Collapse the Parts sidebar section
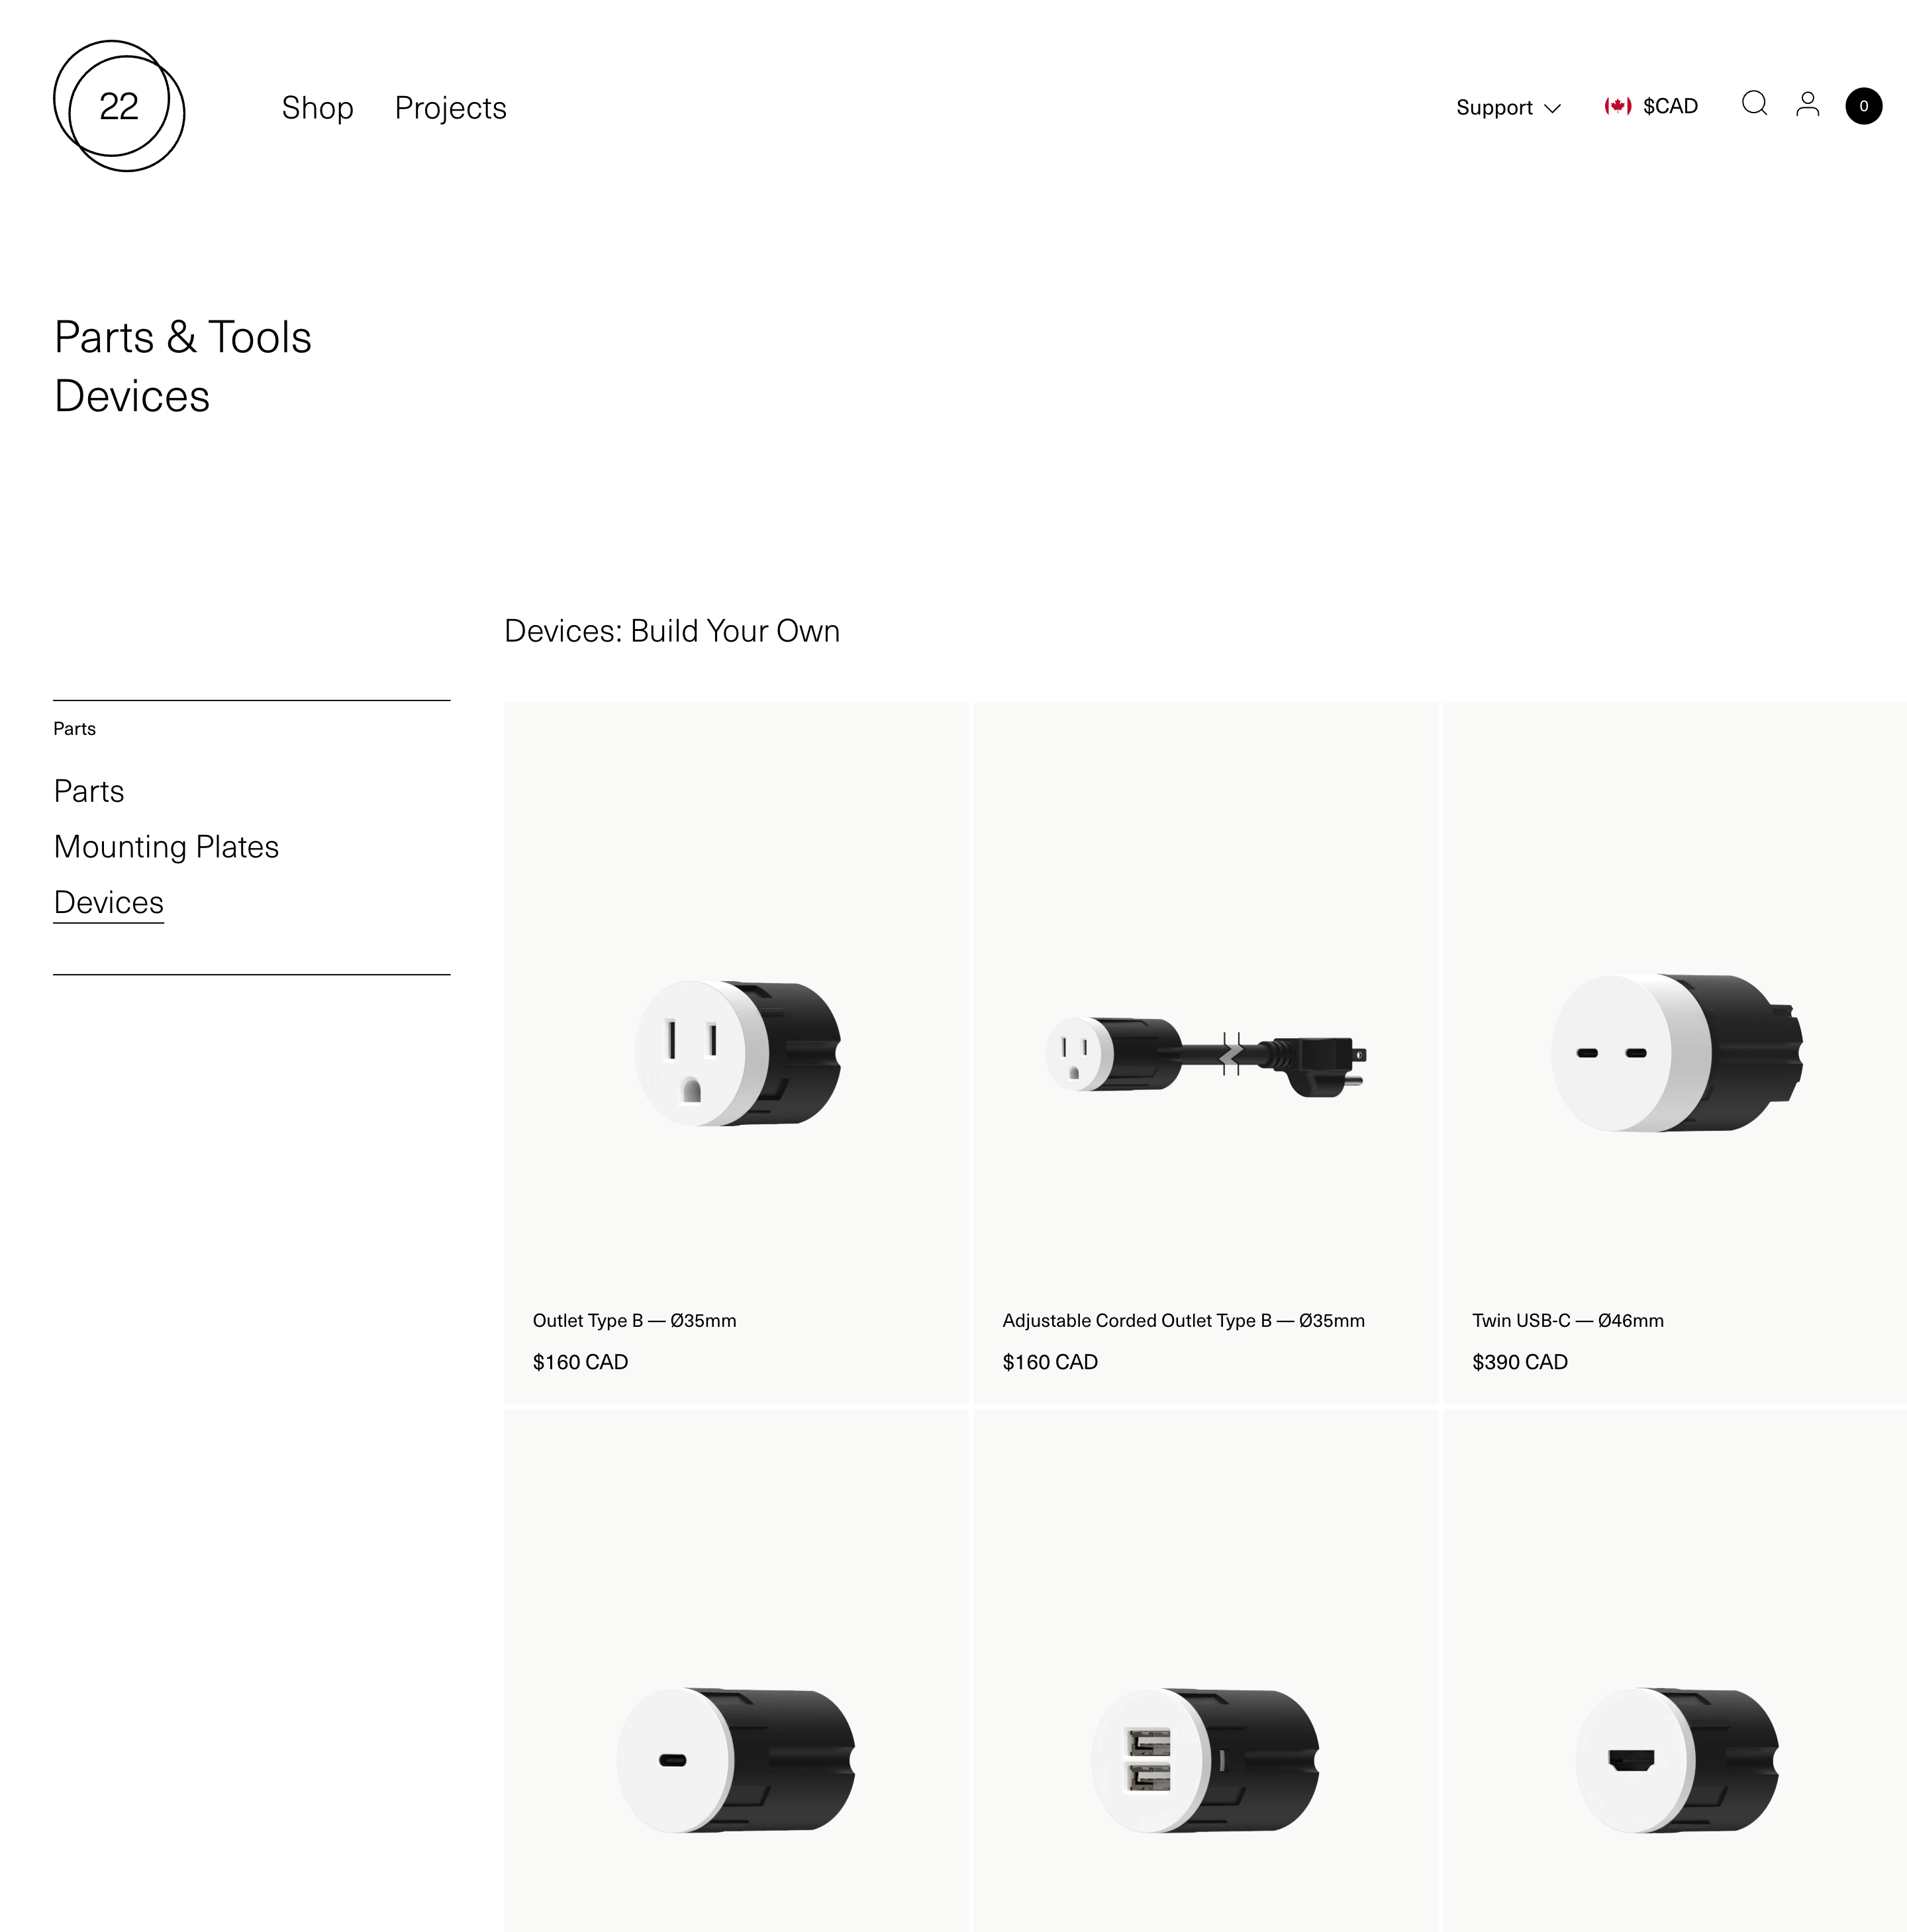Viewport: 1907px width, 1932px height. point(74,728)
